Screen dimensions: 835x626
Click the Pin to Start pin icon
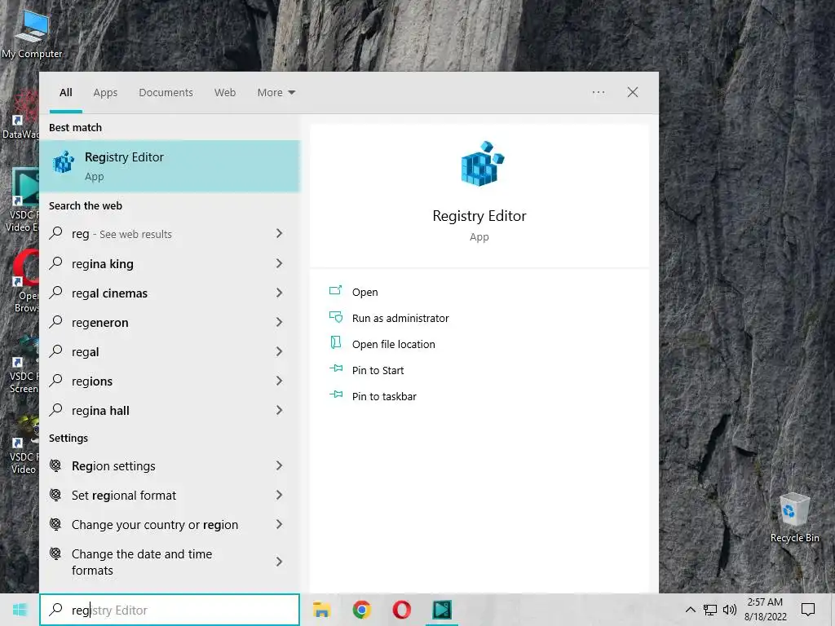pyautogui.click(x=335, y=368)
